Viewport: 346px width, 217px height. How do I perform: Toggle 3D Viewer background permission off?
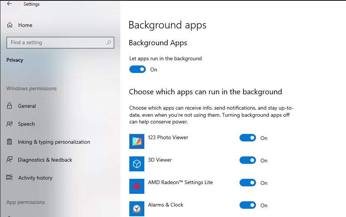(248, 161)
